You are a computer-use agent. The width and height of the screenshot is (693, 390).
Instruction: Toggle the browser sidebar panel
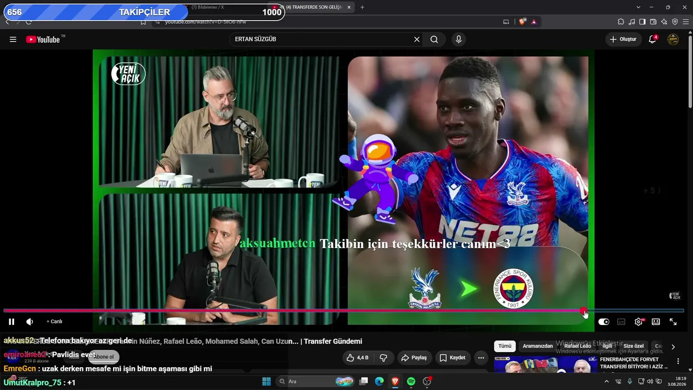(x=642, y=22)
